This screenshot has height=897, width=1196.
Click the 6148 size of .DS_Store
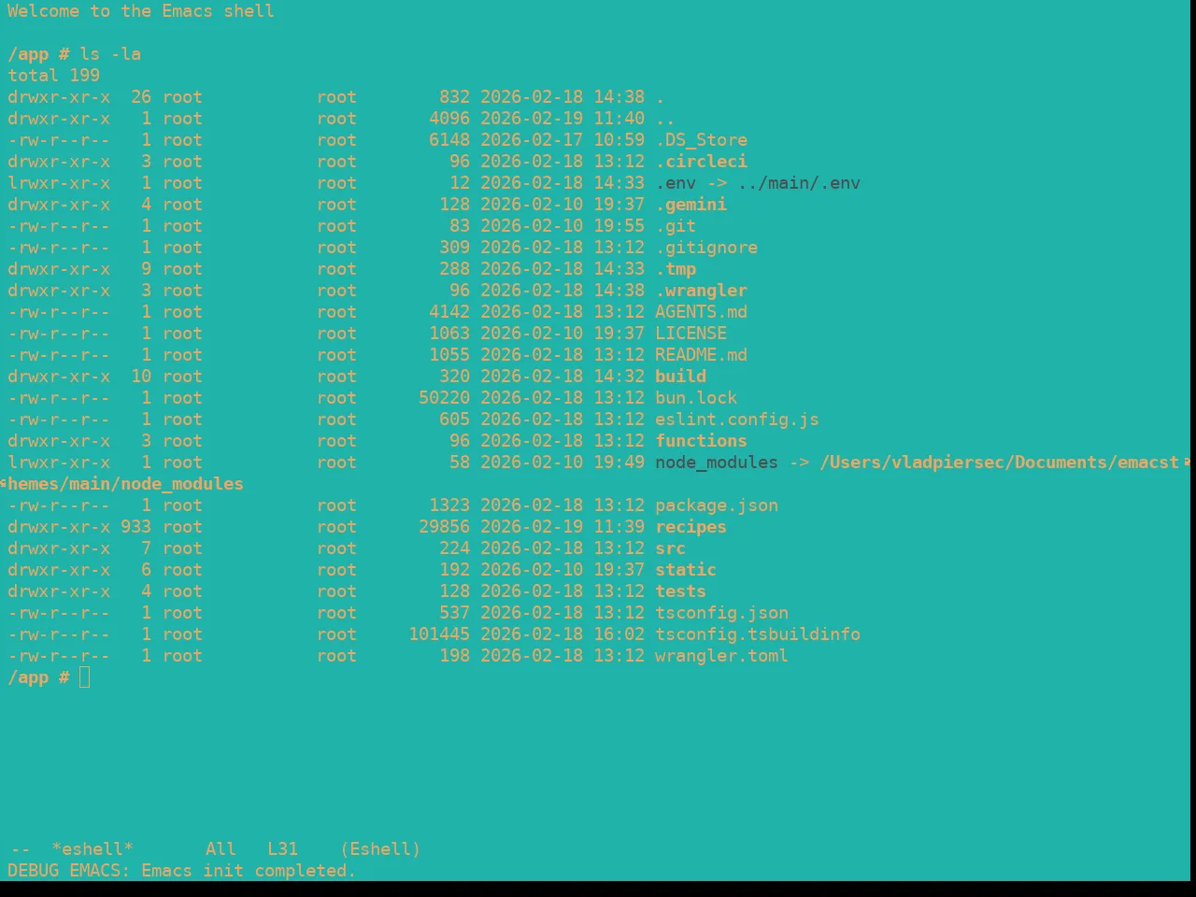coord(449,140)
